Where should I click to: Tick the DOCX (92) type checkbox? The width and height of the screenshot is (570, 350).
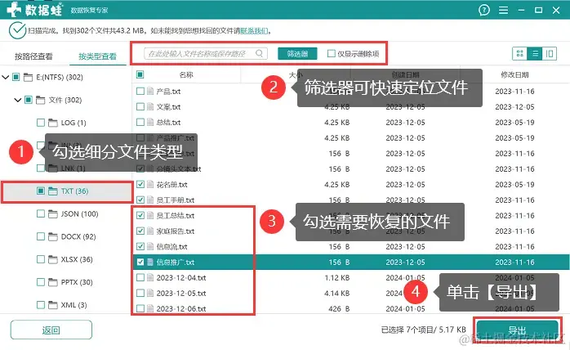pos(41,236)
